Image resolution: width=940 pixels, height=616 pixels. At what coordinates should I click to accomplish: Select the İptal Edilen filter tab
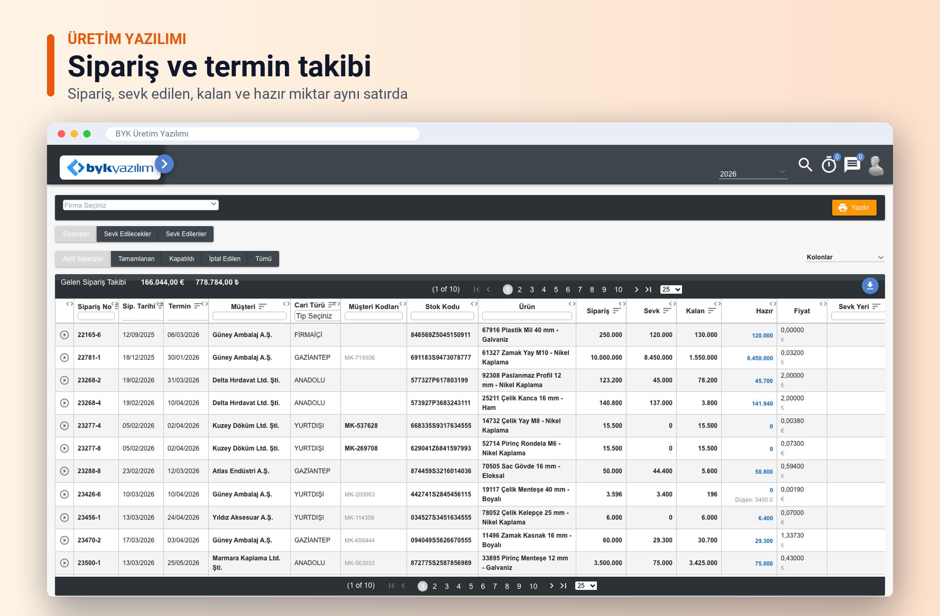click(x=225, y=259)
